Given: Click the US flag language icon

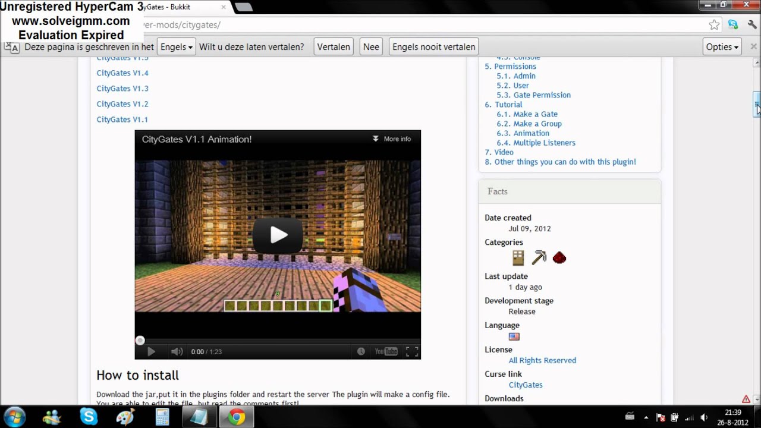Looking at the screenshot, I should (514, 336).
